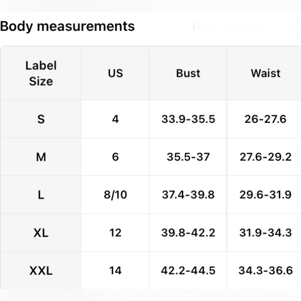The image size is (301, 301).
Task: Select the US column header
Action: point(115,73)
